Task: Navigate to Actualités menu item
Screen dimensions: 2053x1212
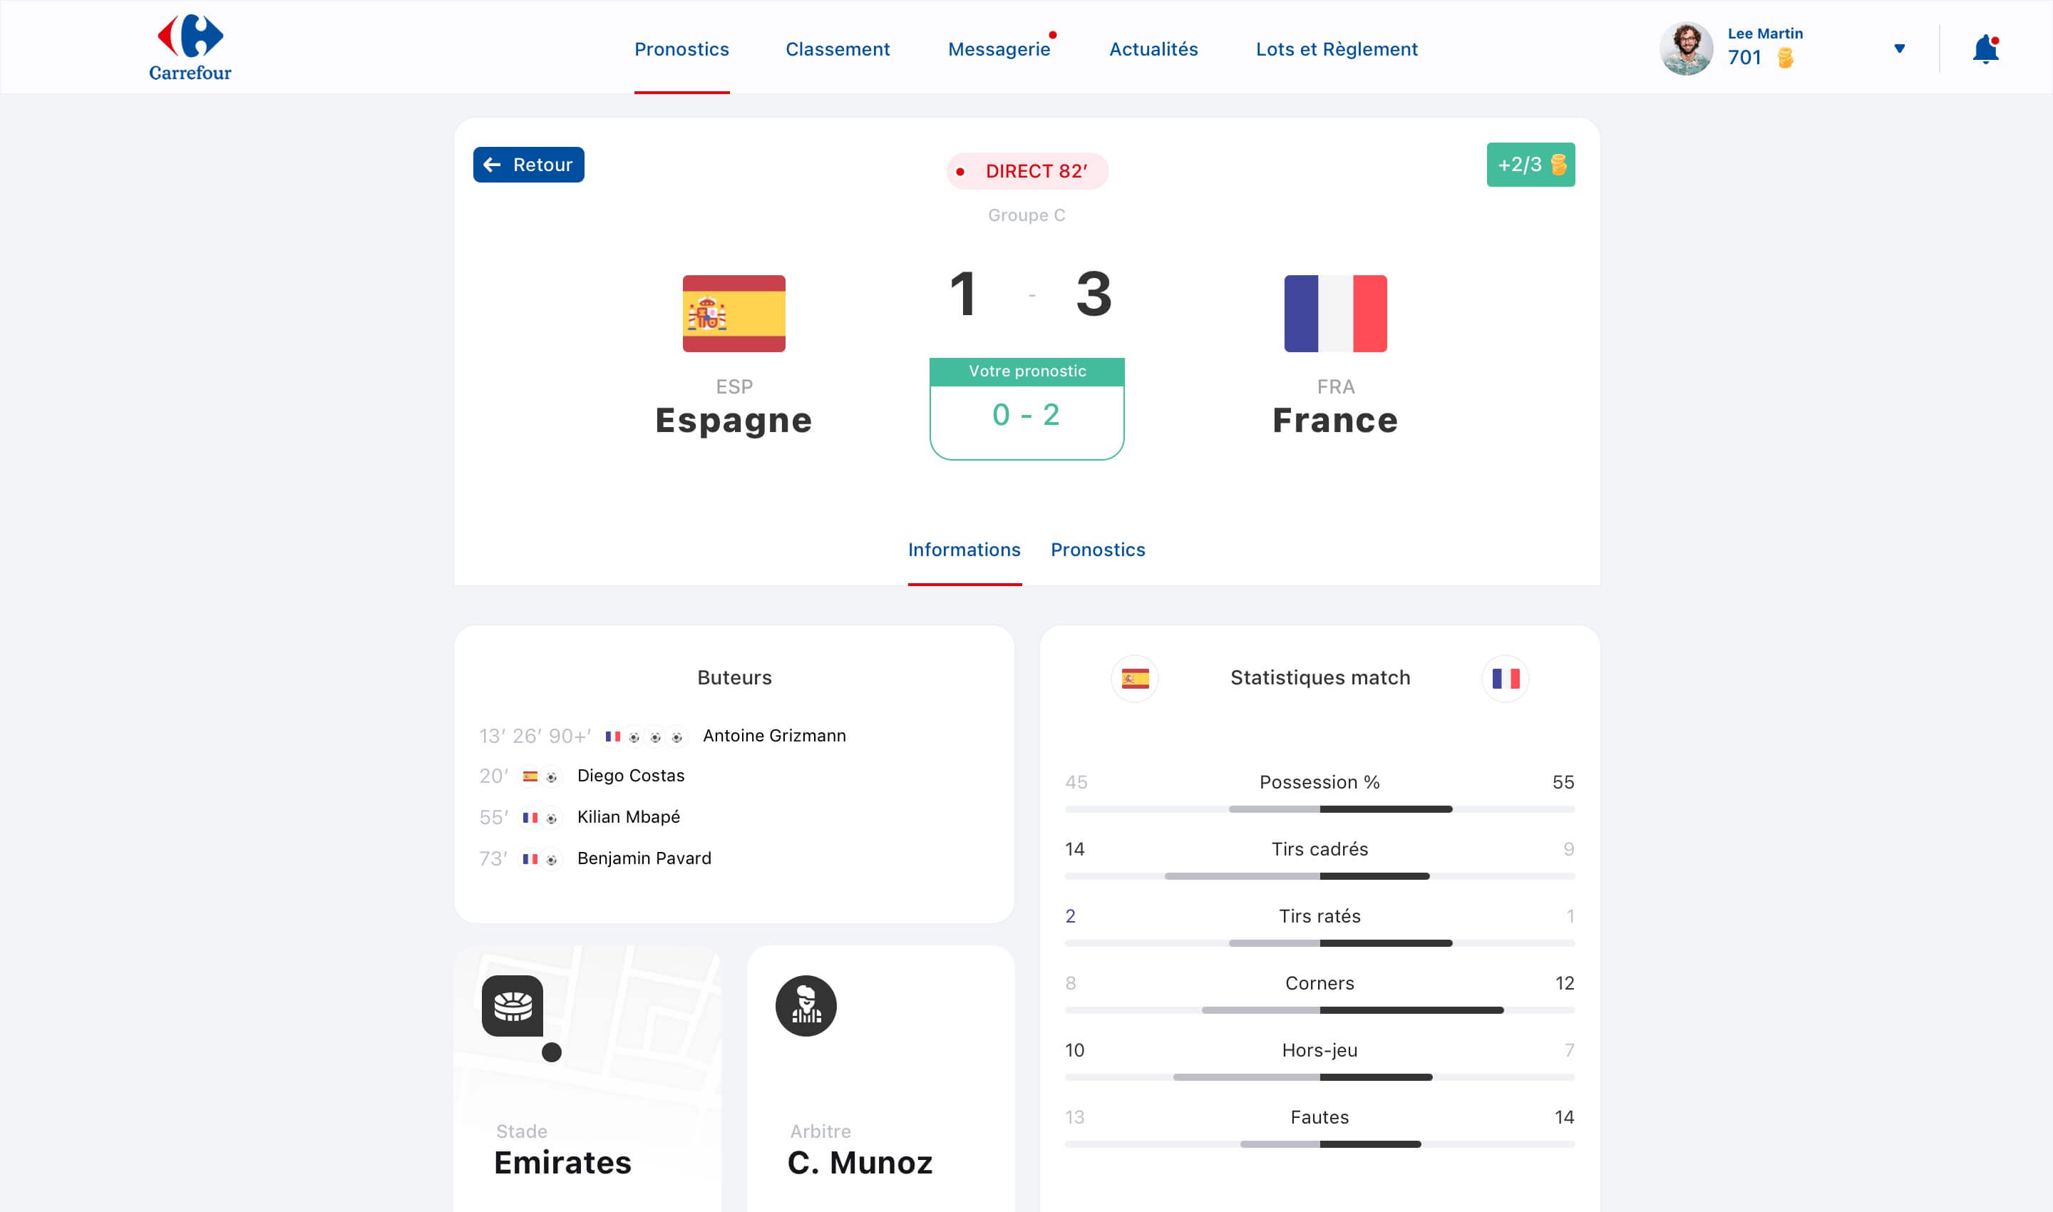Action: pos(1154,48)
